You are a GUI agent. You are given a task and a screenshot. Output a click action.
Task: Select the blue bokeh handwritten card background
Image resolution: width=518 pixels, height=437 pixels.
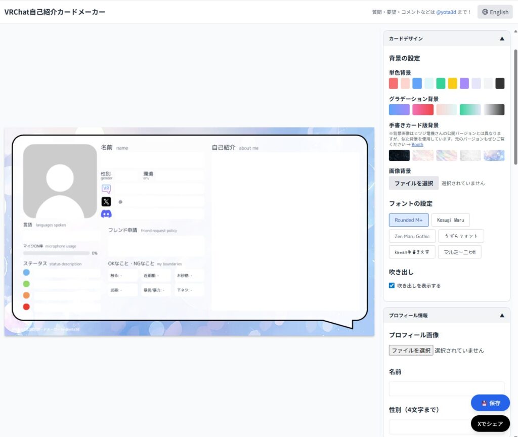(x=494, y=155)
